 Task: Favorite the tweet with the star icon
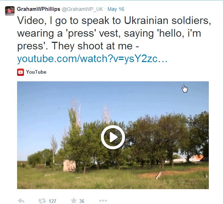73,201
